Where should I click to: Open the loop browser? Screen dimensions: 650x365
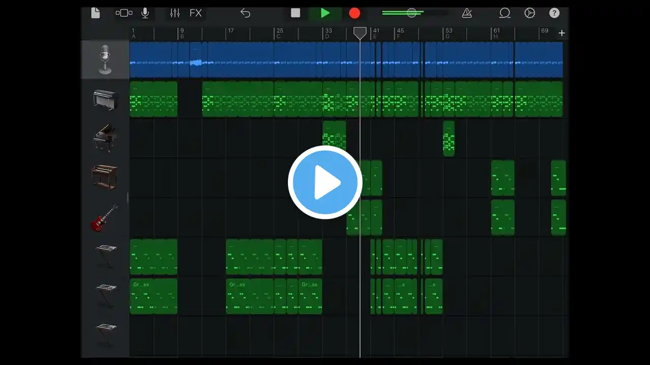point(505,13)
